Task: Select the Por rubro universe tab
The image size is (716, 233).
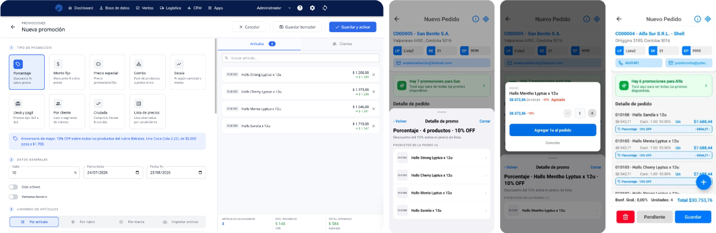Action: 83,222
